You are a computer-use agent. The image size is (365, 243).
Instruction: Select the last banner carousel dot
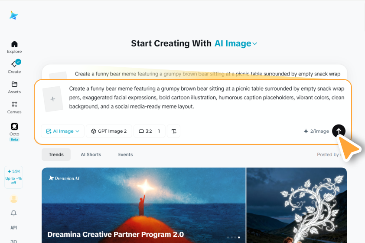point(239,237)
